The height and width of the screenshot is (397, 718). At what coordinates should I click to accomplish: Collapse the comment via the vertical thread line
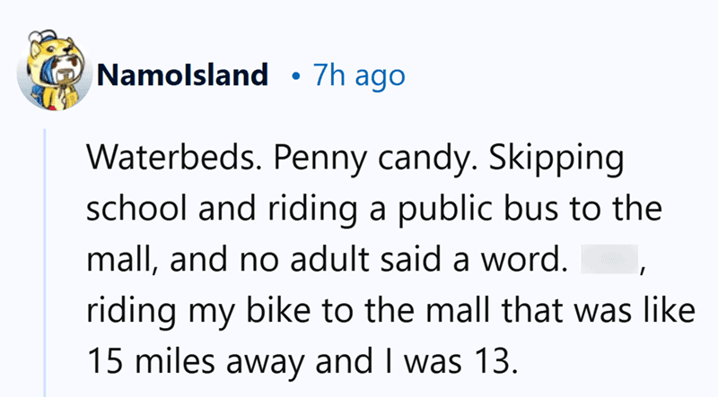pos(45,263)
